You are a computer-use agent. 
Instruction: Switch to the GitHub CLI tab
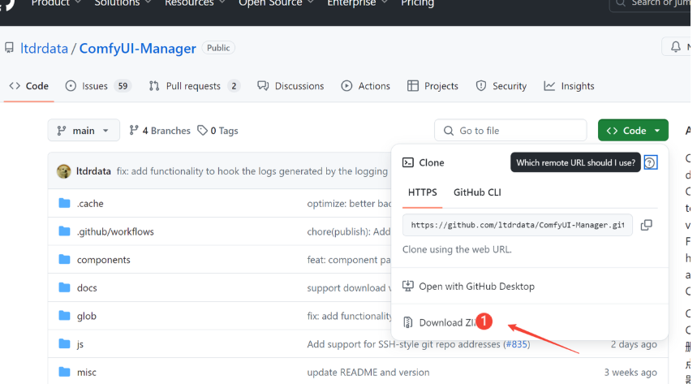click(x=477, y=192)
